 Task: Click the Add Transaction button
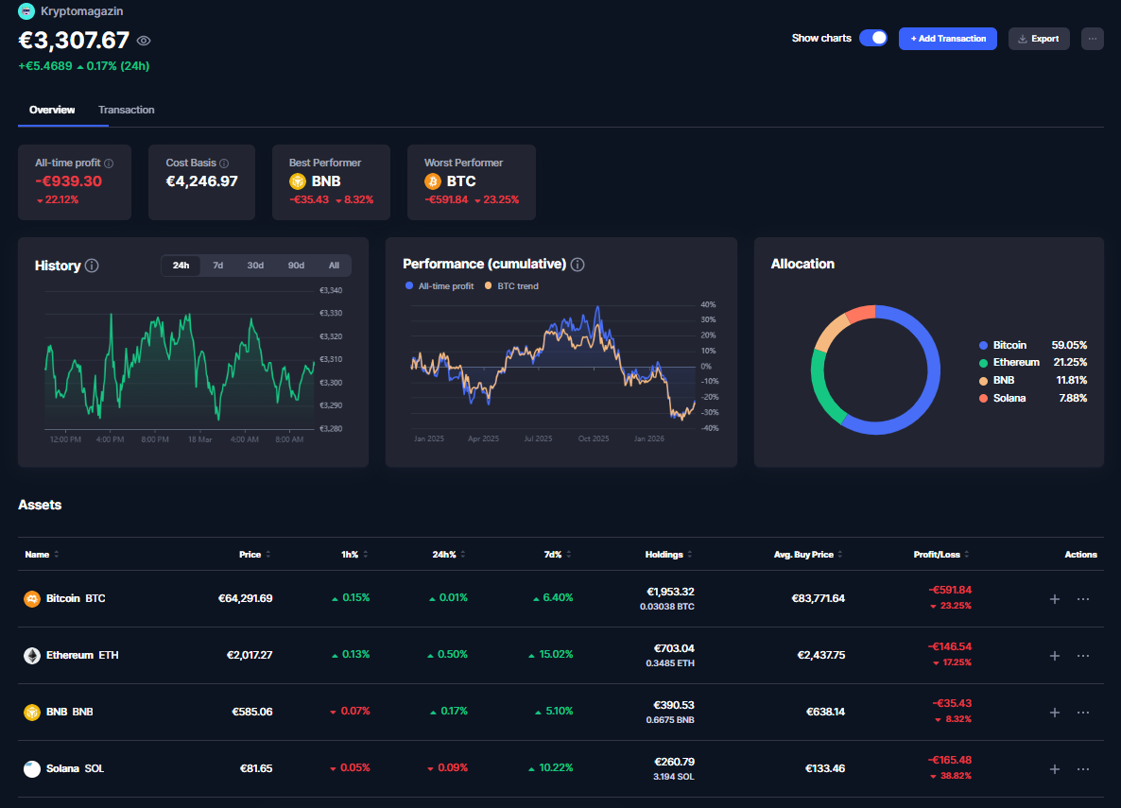[x=947, y=39]
